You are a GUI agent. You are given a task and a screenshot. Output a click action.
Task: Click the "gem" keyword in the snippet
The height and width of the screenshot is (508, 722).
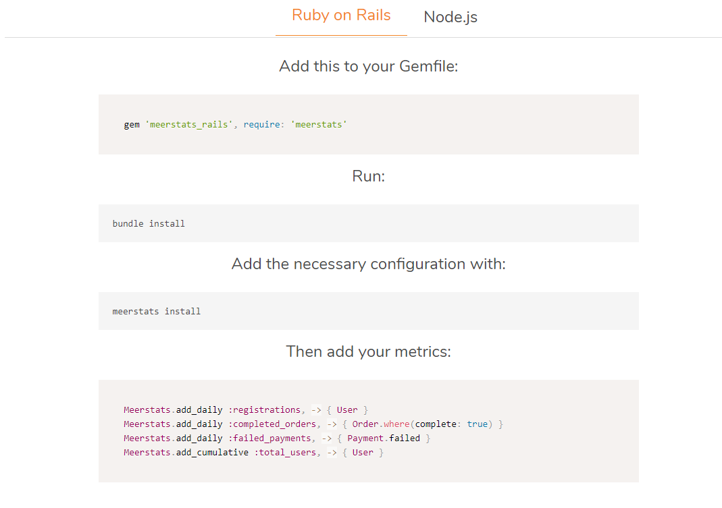coord(132,125)
